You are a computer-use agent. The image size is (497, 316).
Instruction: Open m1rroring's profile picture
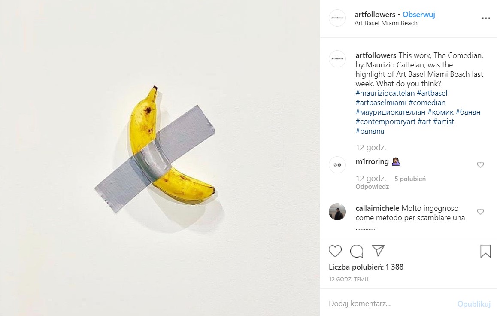click(337, 165)
